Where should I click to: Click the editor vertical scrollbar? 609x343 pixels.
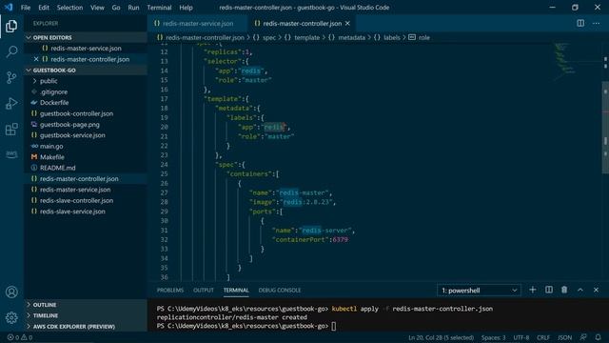(605, 128)
